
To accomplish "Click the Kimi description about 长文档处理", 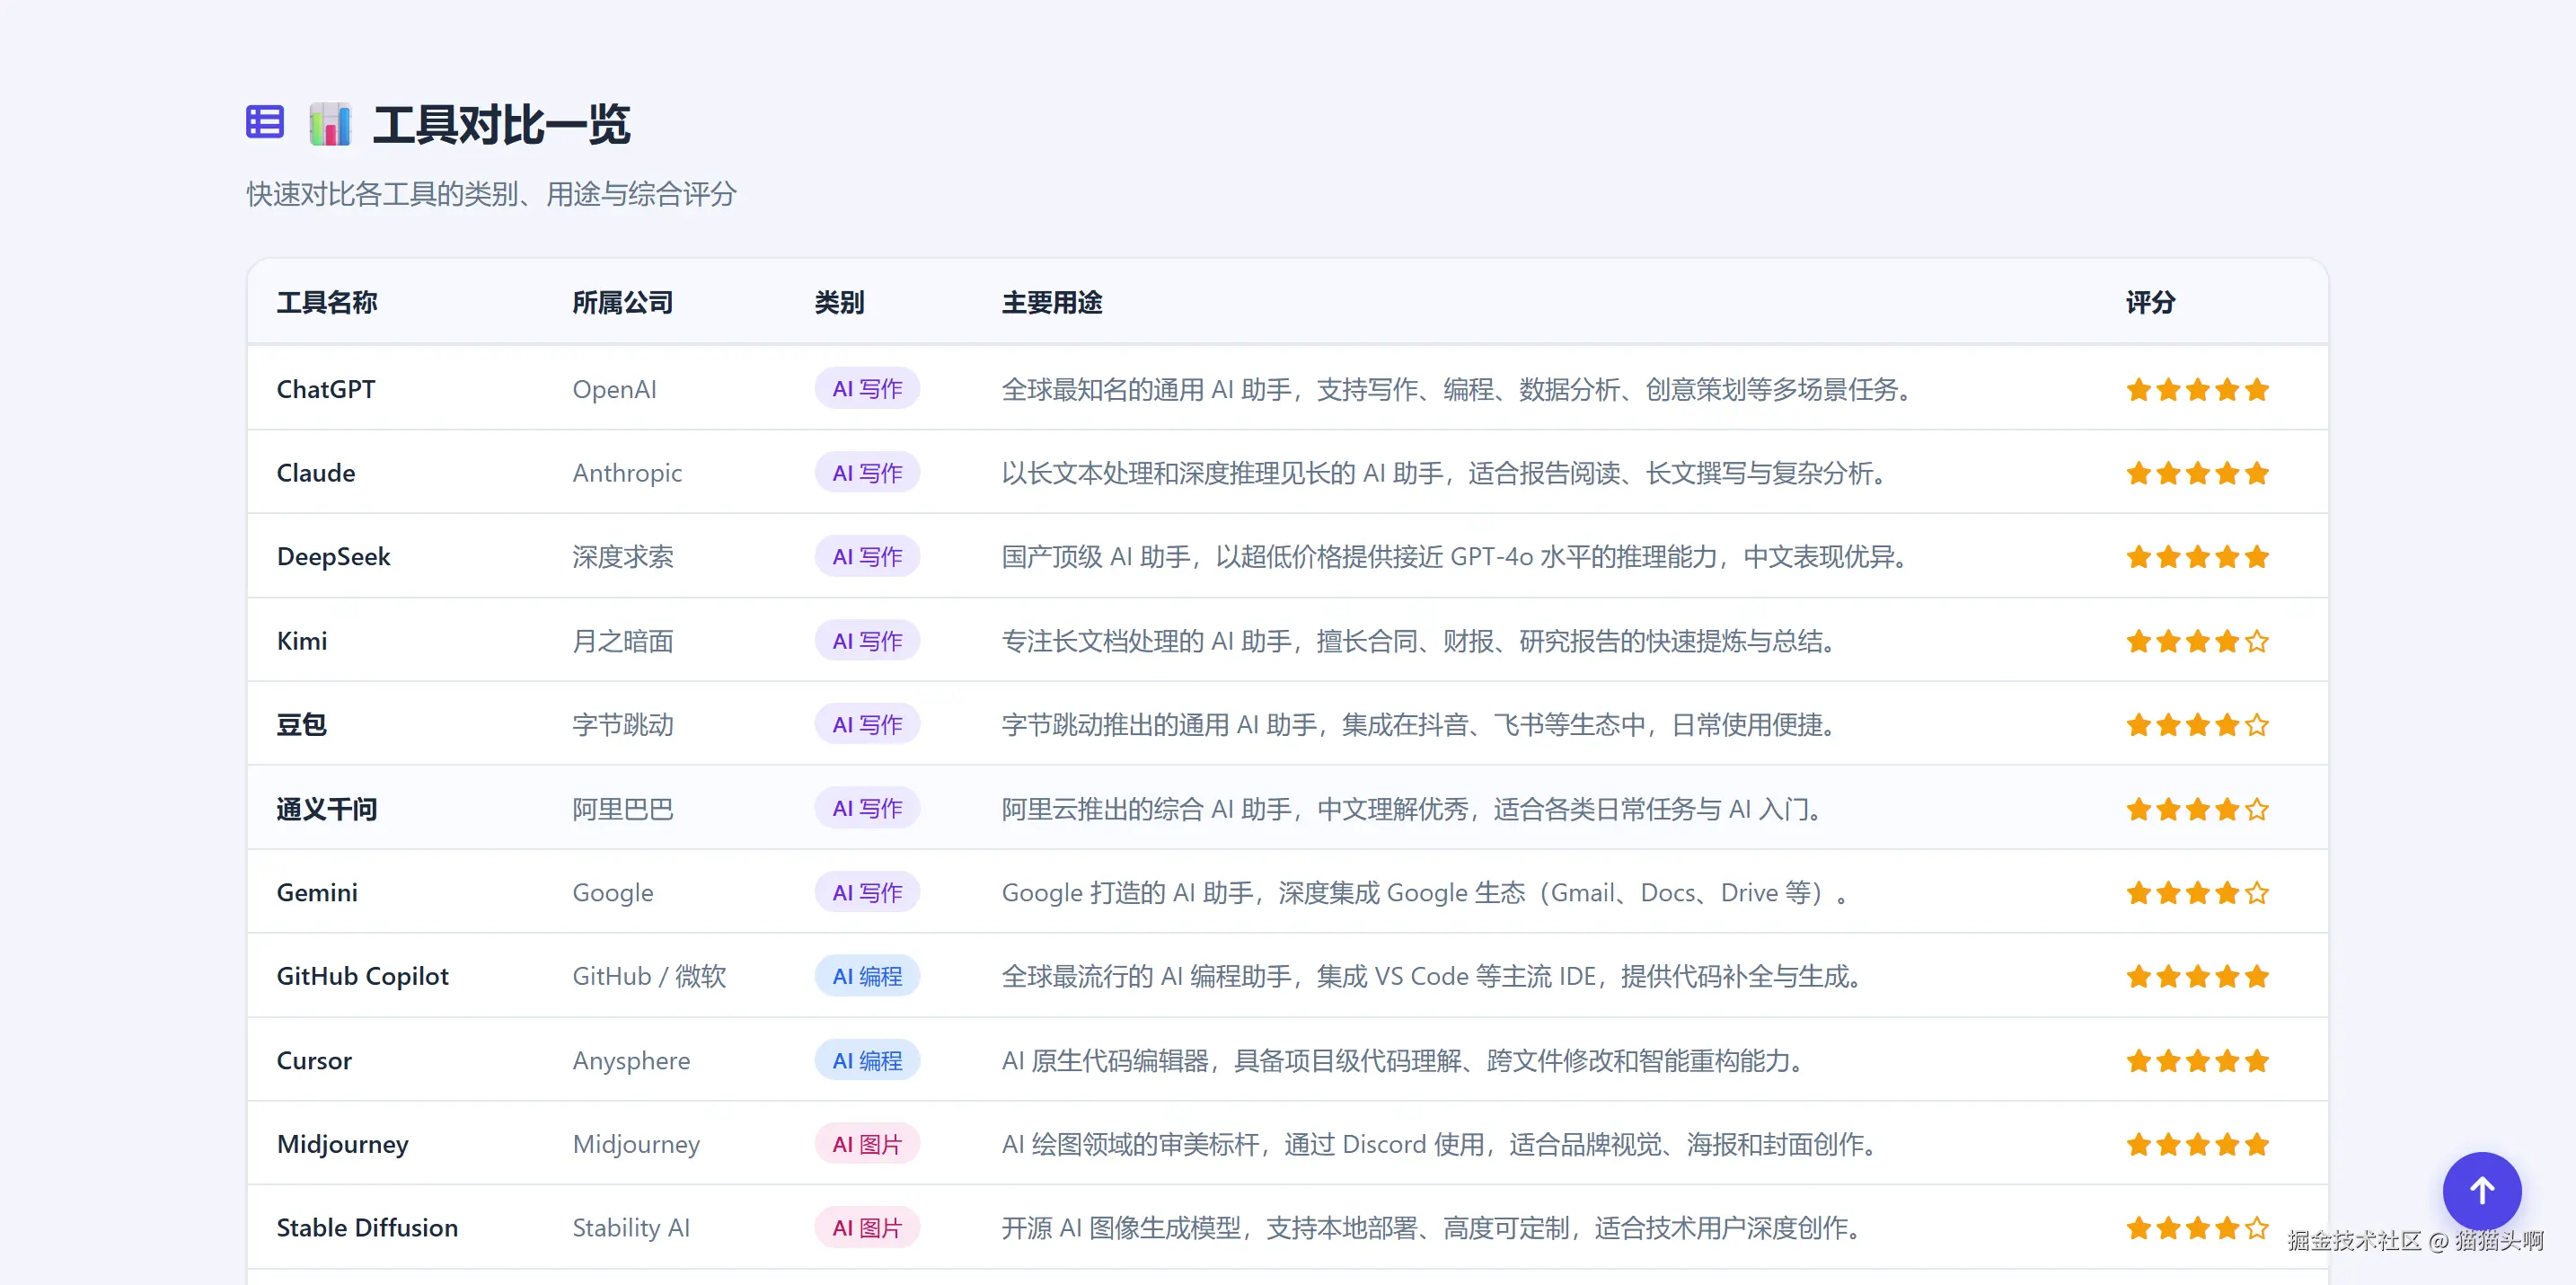I will [1421, 641].
